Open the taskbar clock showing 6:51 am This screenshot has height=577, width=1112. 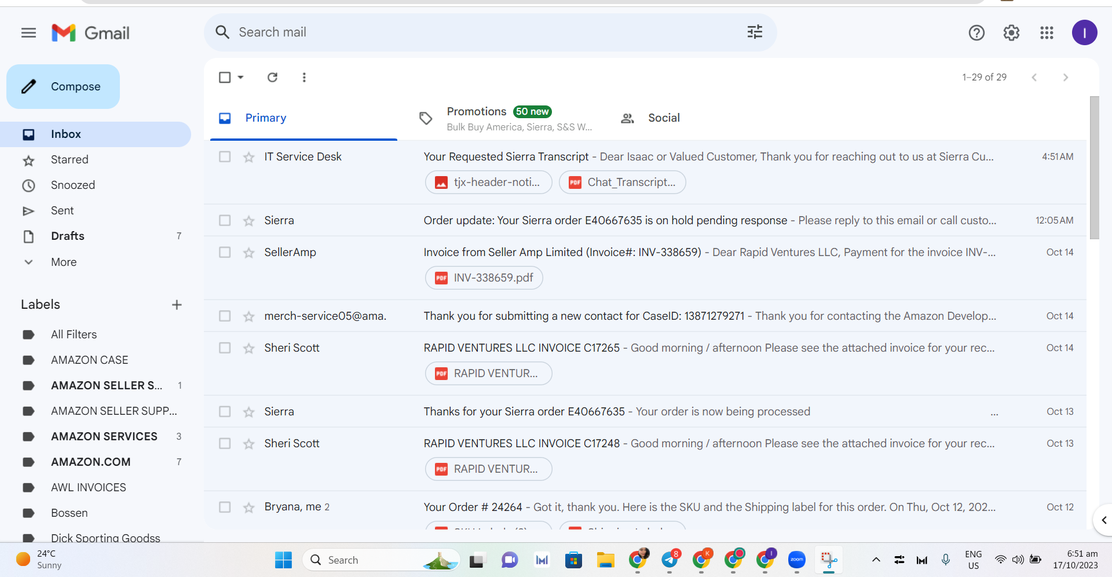click(1076, 560)
